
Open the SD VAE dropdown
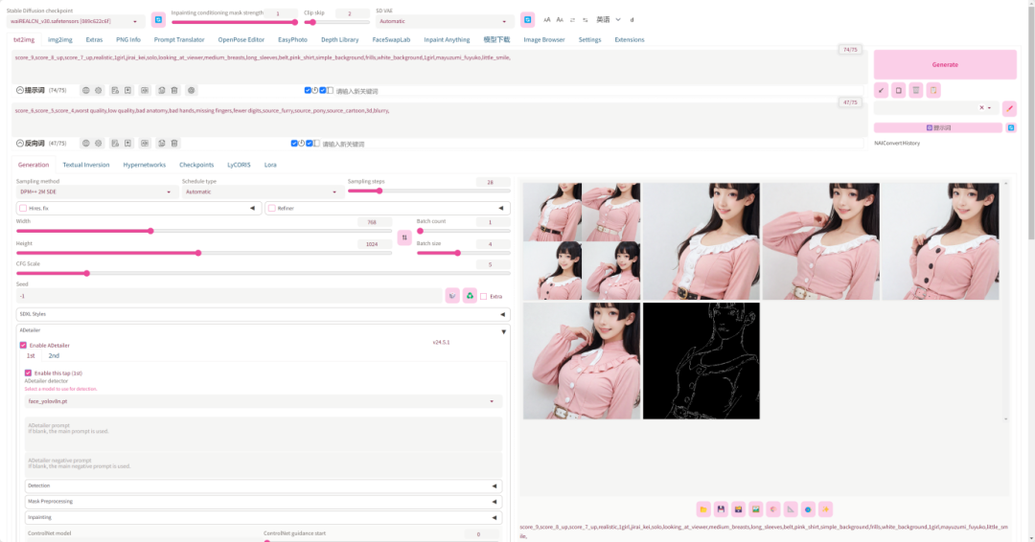(x=445, y=21)
